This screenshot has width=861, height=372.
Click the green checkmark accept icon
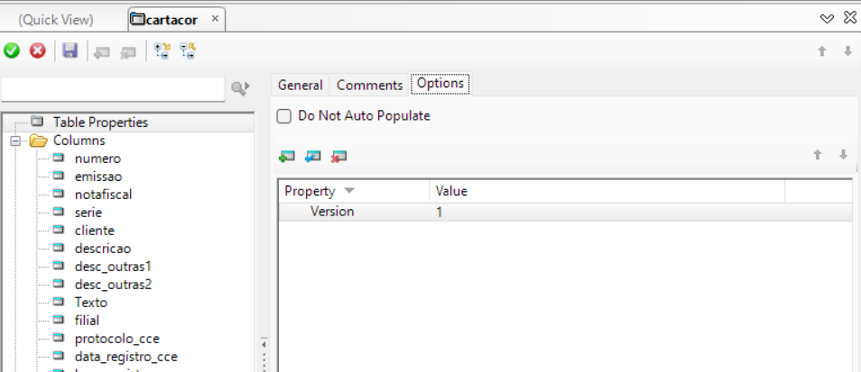click(x=12, y=51)
